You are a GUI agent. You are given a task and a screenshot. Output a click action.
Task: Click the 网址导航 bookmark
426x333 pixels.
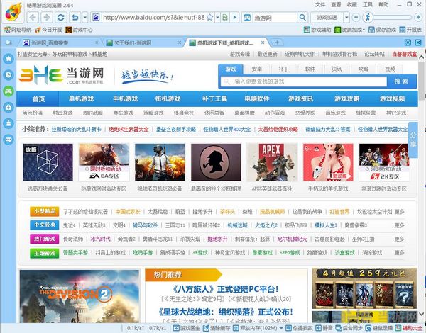click(18, 30)
